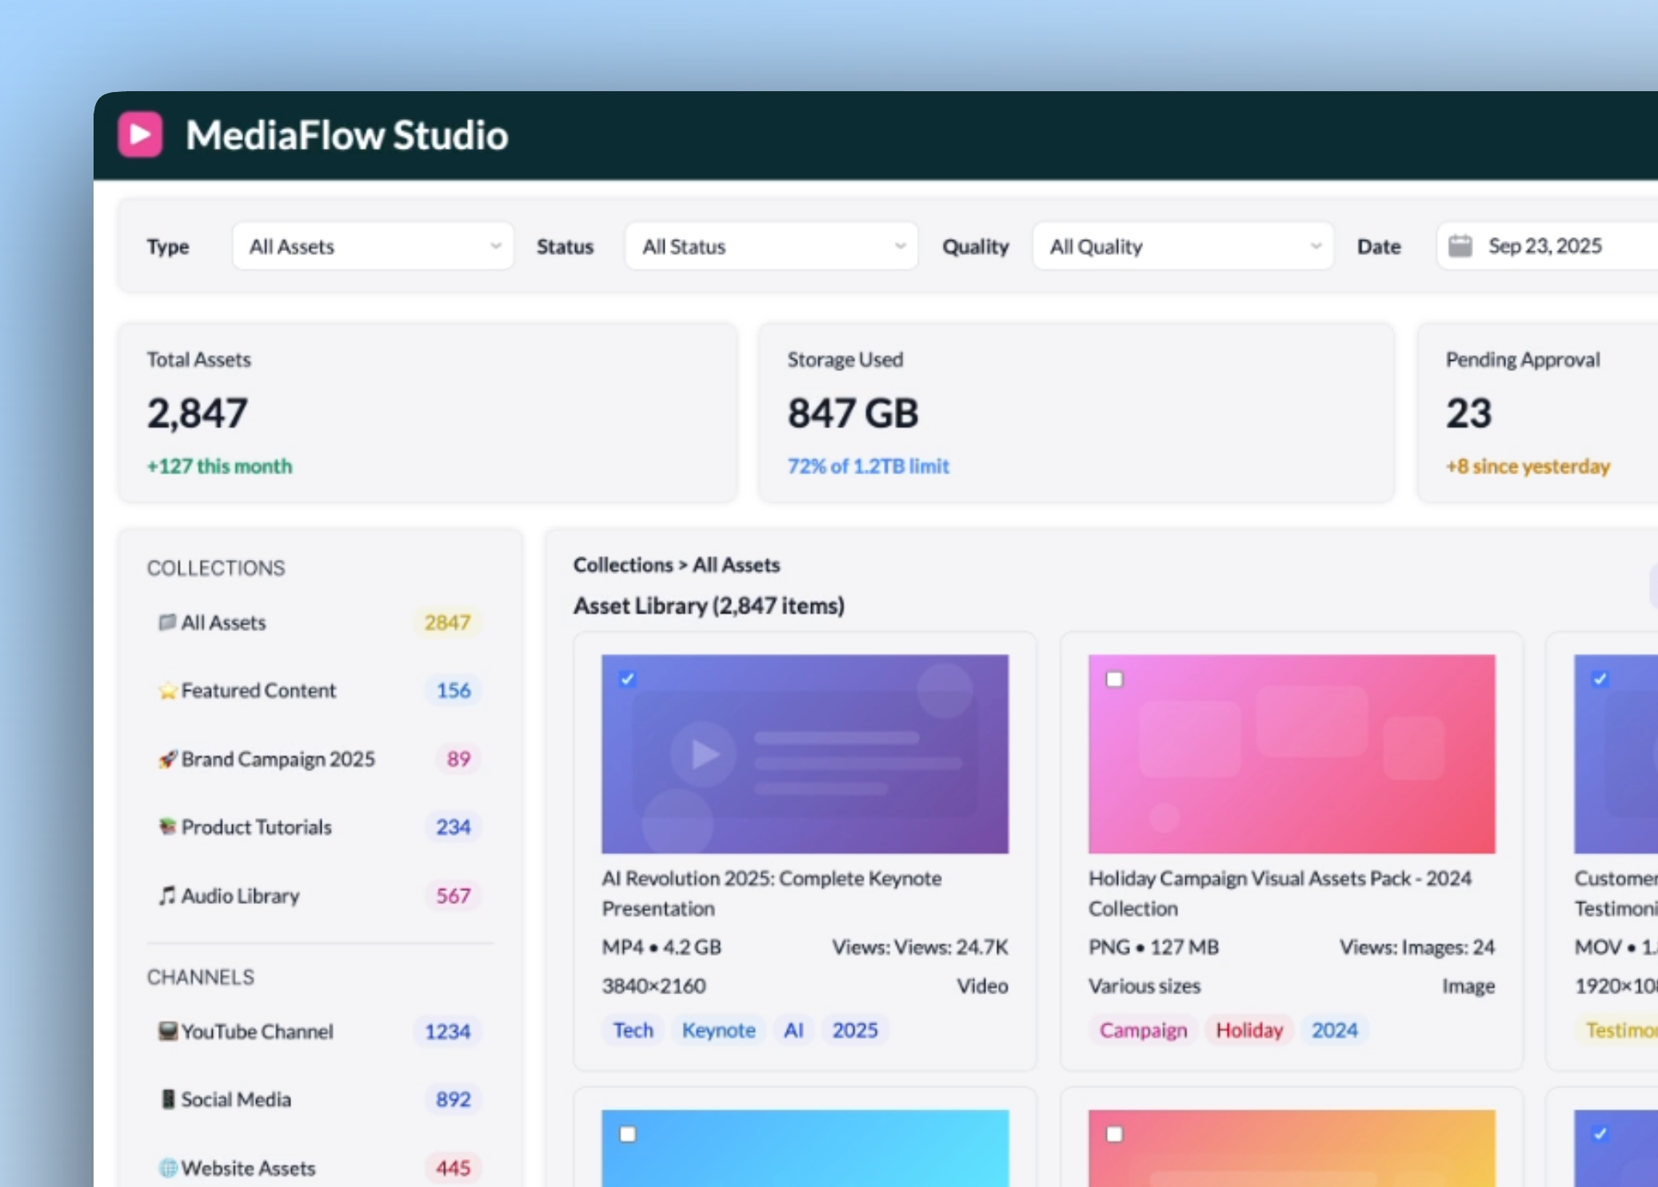
Task: Open the calendar icon beside the Date filter
Action: point(1461,246)
